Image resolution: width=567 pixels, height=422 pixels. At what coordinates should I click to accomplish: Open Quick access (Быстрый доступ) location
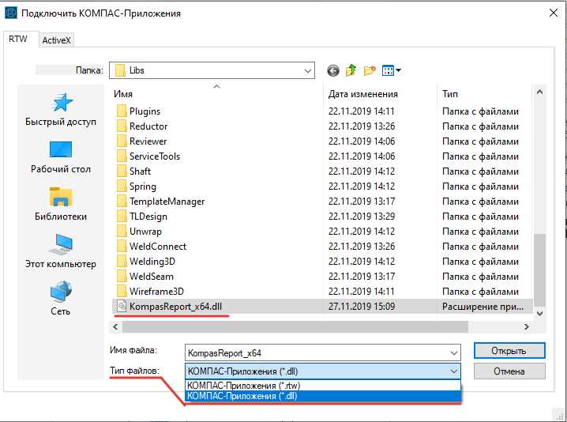[x=61, y=110]
